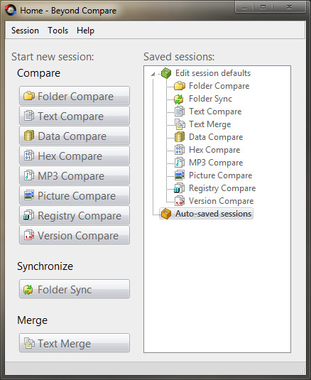Select Data Compare in saved sessions
The width and height of the screenshot is (311, 380).
[216, 137]
